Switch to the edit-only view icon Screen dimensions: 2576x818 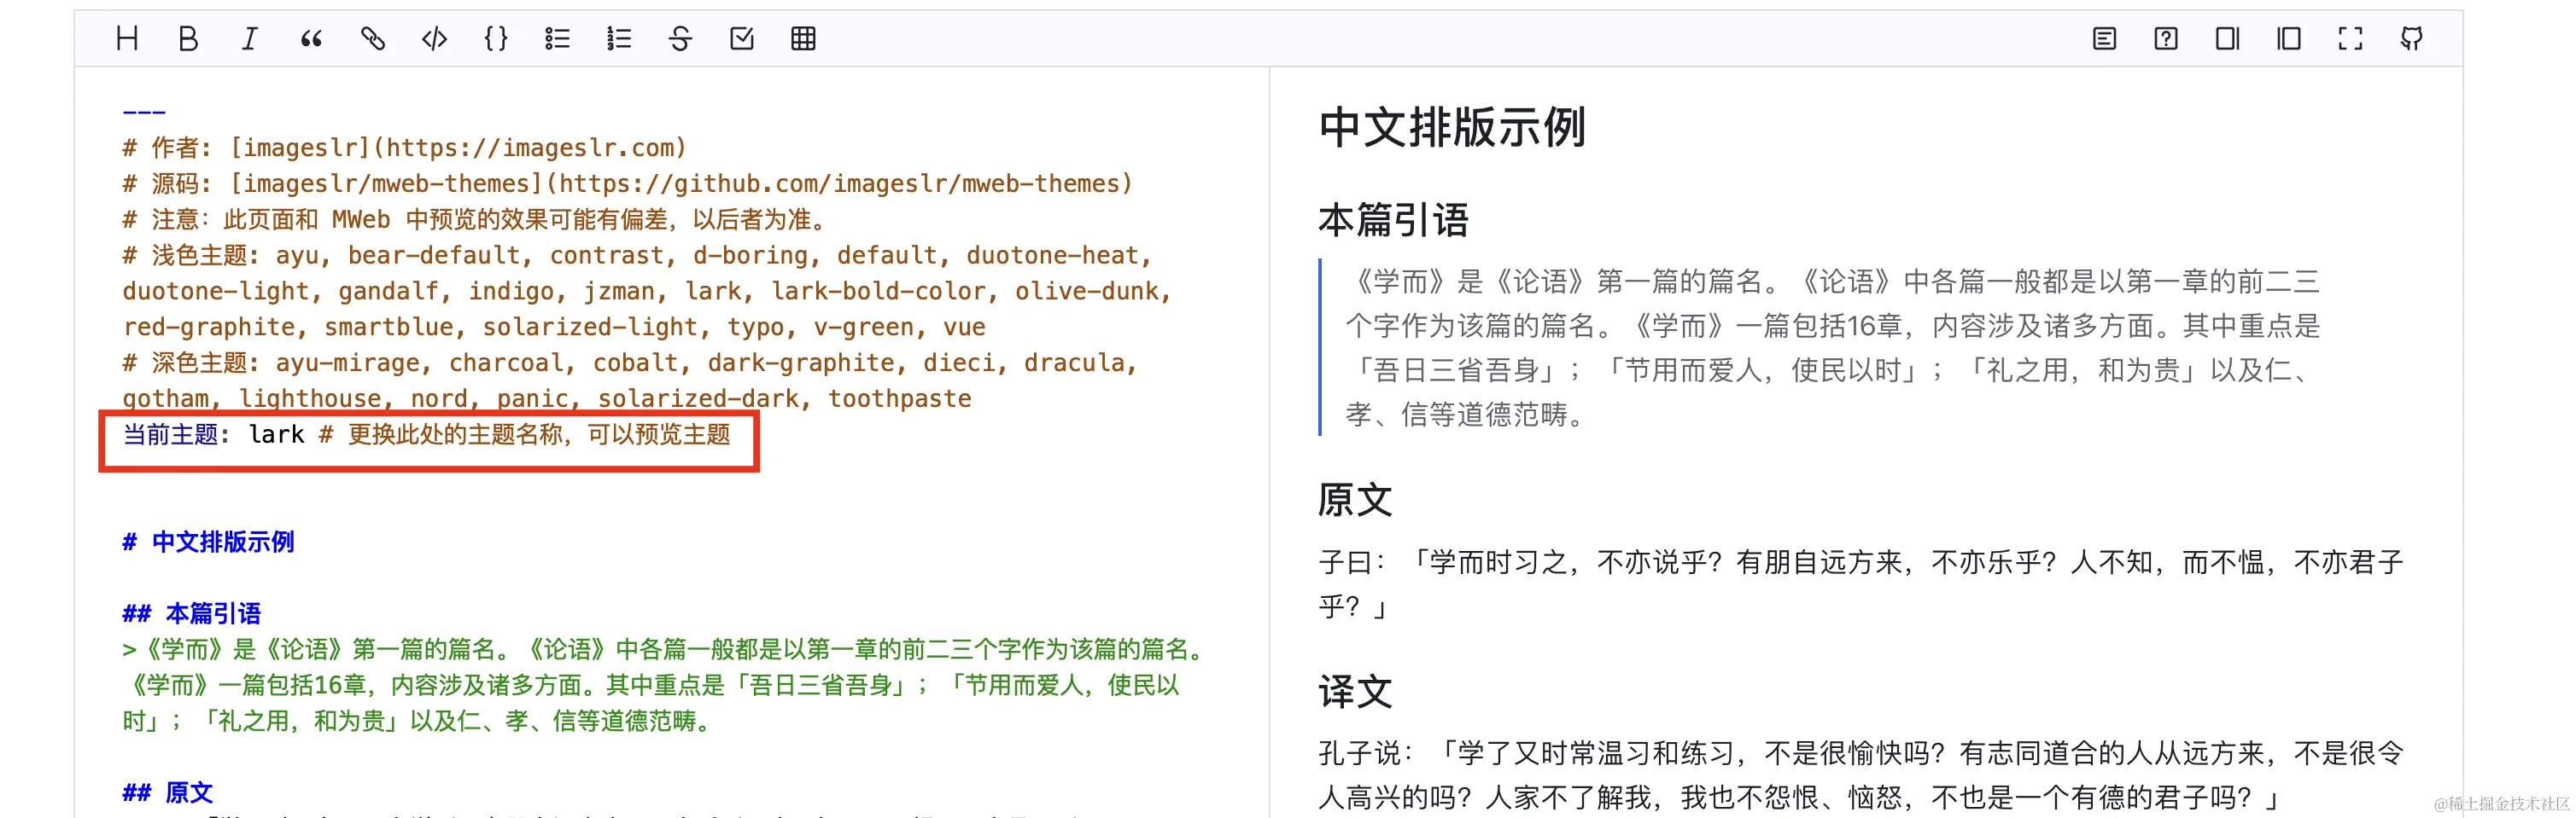point(2227,39)
